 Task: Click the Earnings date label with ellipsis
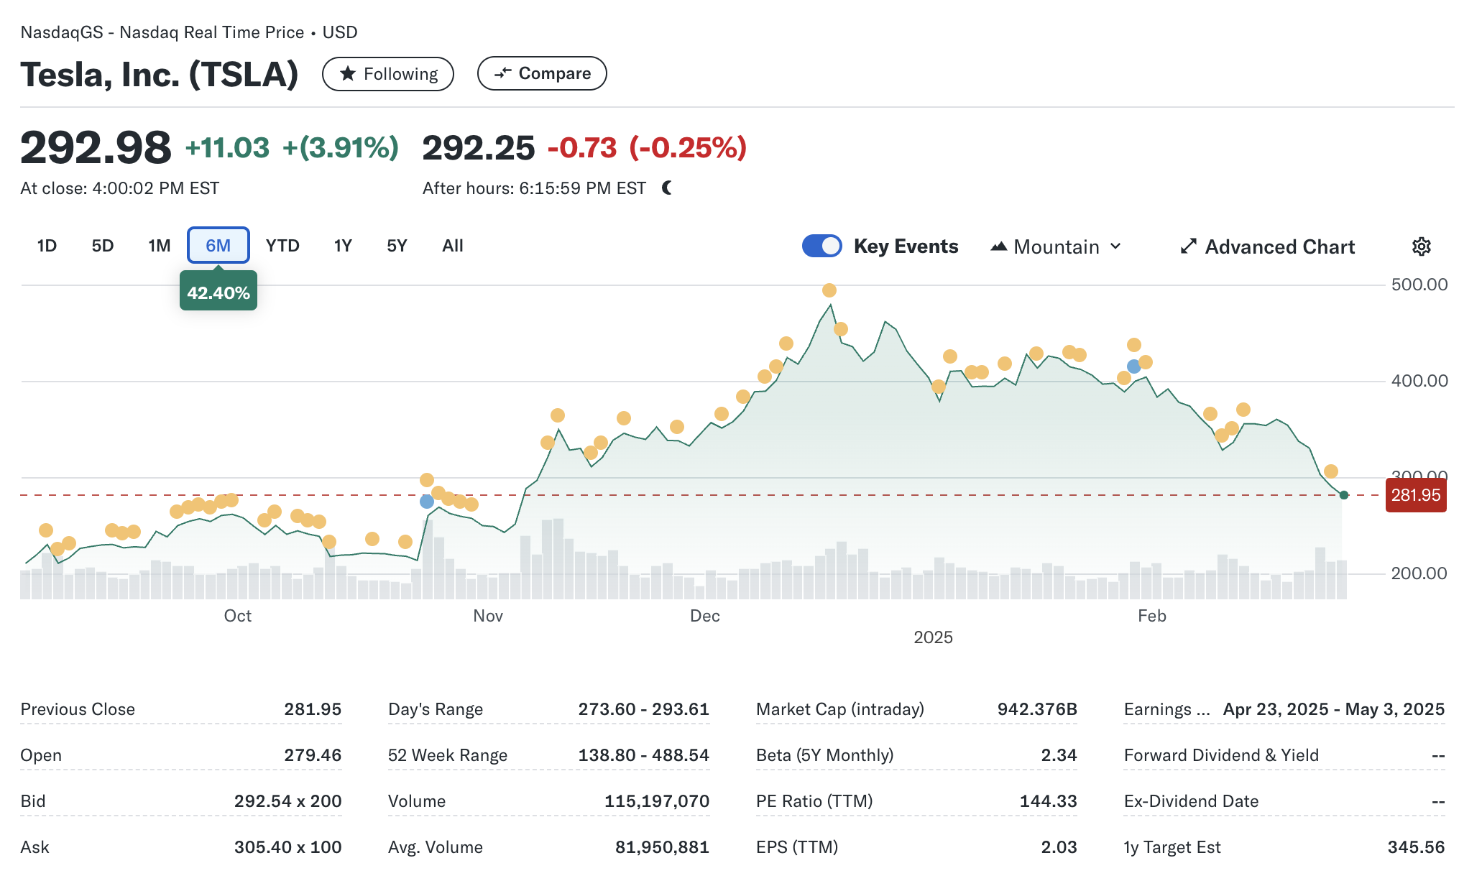coord(1166,709)
